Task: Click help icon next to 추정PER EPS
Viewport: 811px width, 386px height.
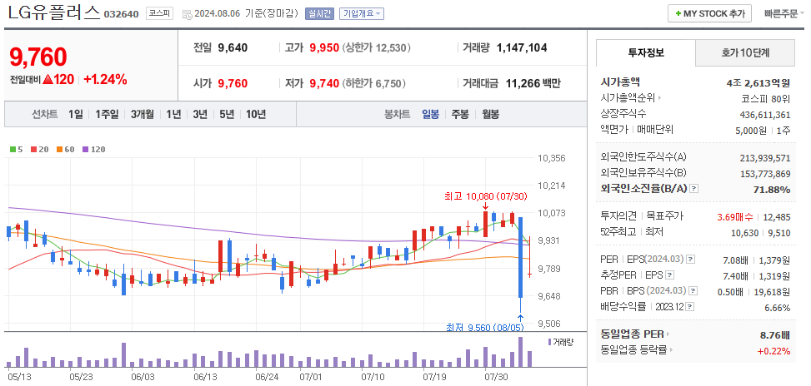Action: (670, 275)
